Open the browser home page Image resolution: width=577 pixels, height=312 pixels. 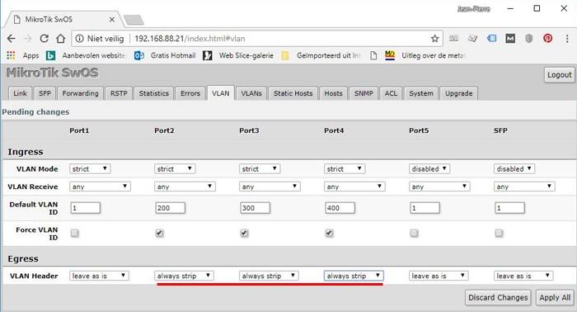click(x=61, y=38)
